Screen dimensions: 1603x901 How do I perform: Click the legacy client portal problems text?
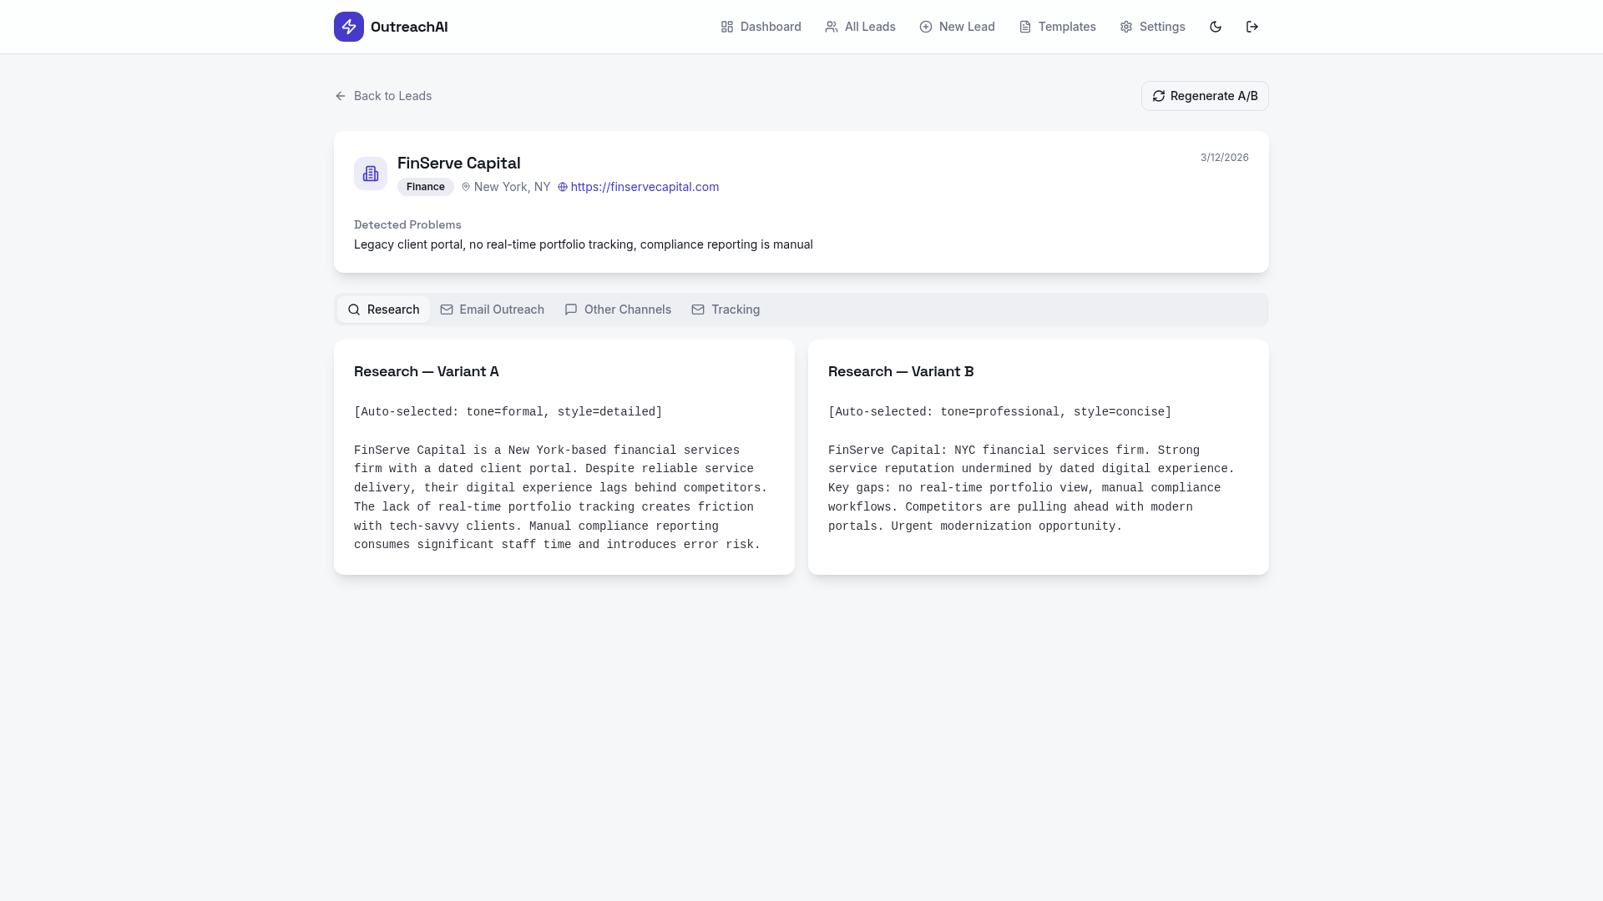pyautogui.click(x=584, y=244)
